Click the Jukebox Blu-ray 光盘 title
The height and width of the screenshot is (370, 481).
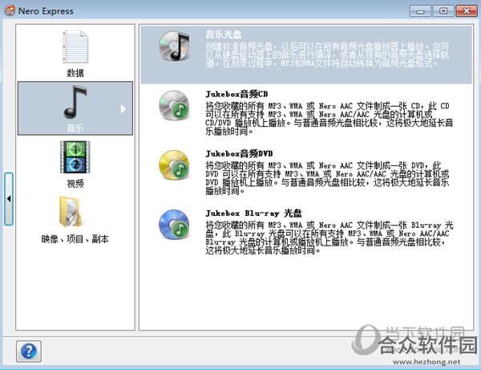[x=253, y=213]
